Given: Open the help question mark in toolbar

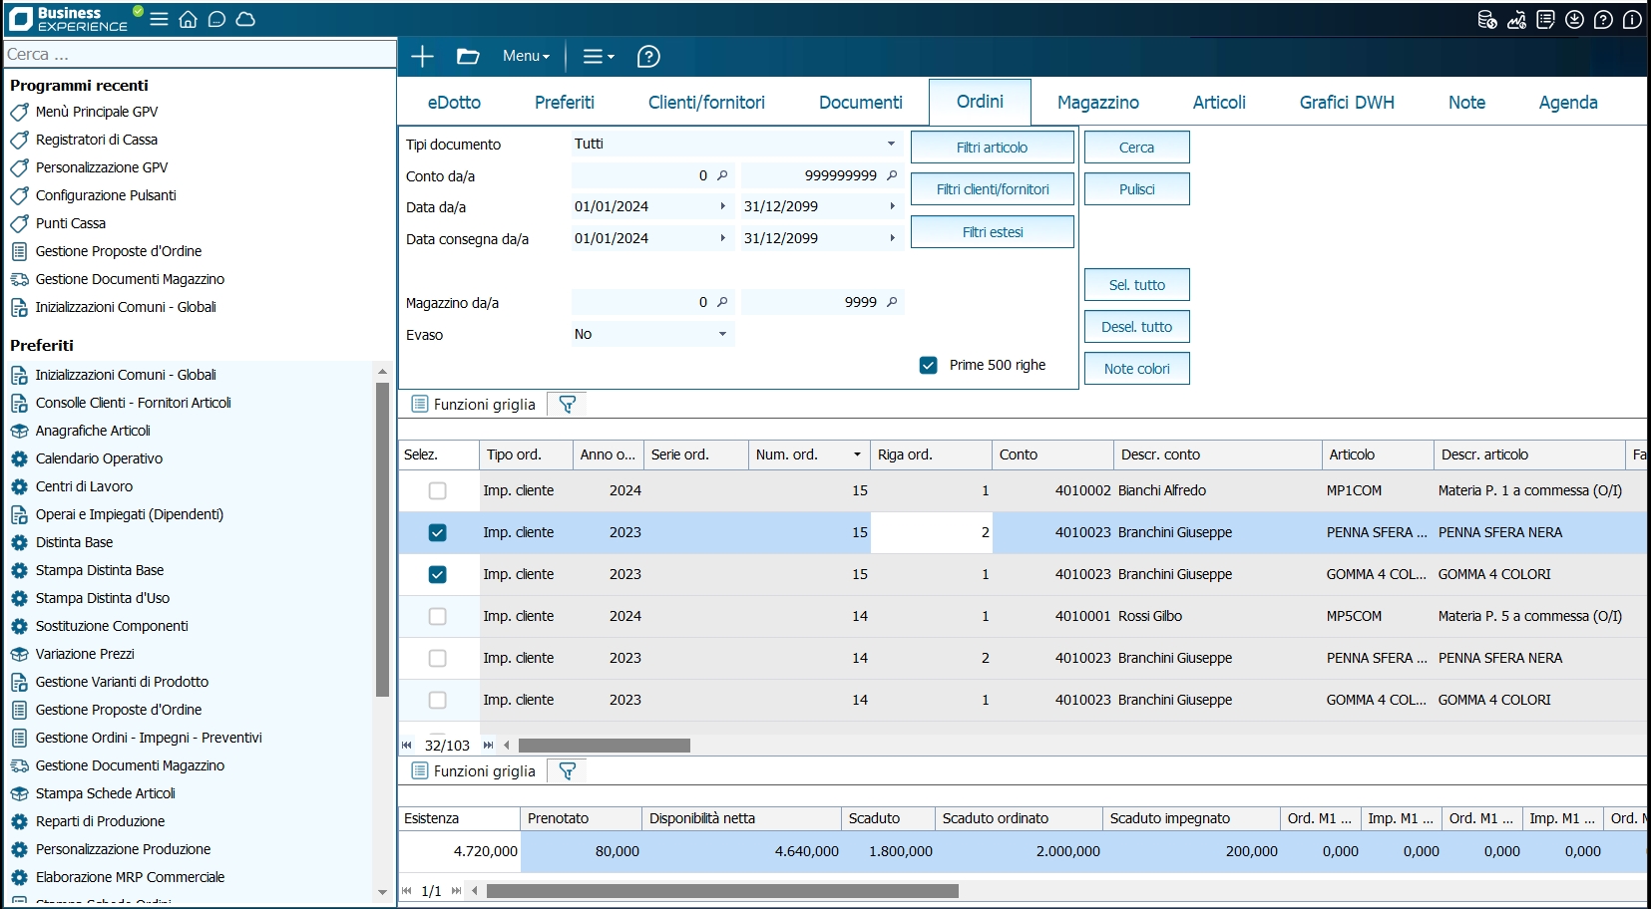Looking at the screenshot, I should 648,57.
